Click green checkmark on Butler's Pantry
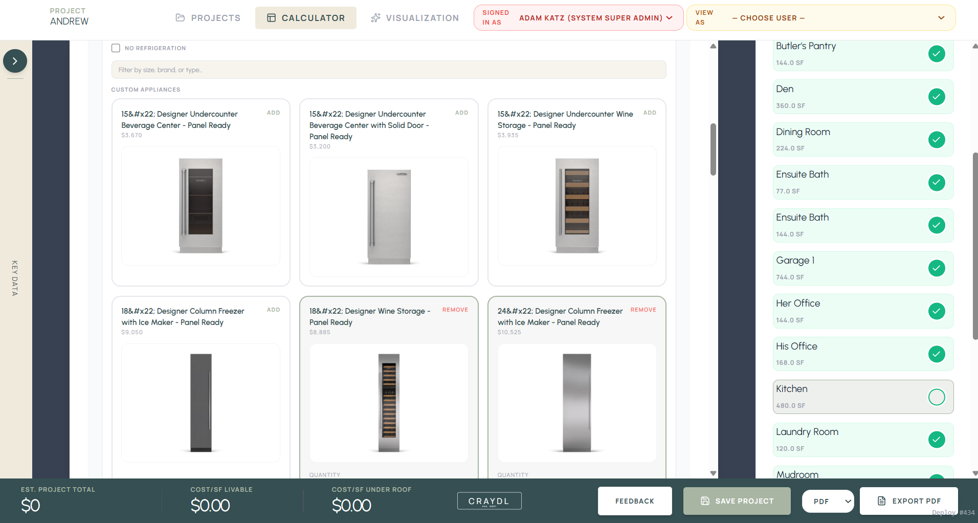 [x=936, y=54]
